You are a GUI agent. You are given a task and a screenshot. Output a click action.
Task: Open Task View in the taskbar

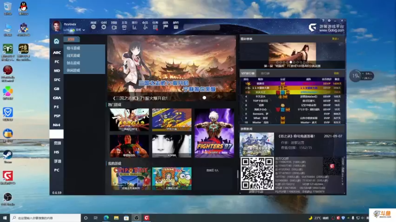96,218
